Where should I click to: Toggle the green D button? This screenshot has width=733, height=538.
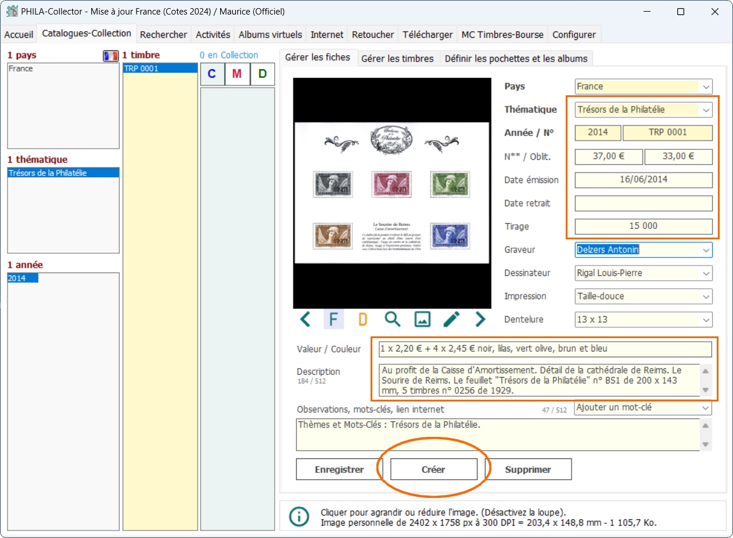pos(263,74)
